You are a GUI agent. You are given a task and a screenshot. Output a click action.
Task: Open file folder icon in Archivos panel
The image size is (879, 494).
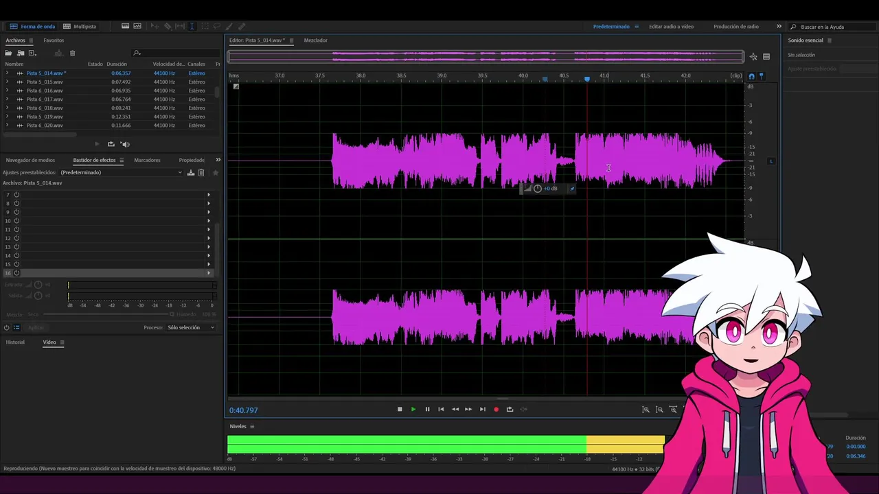(9, 53)
